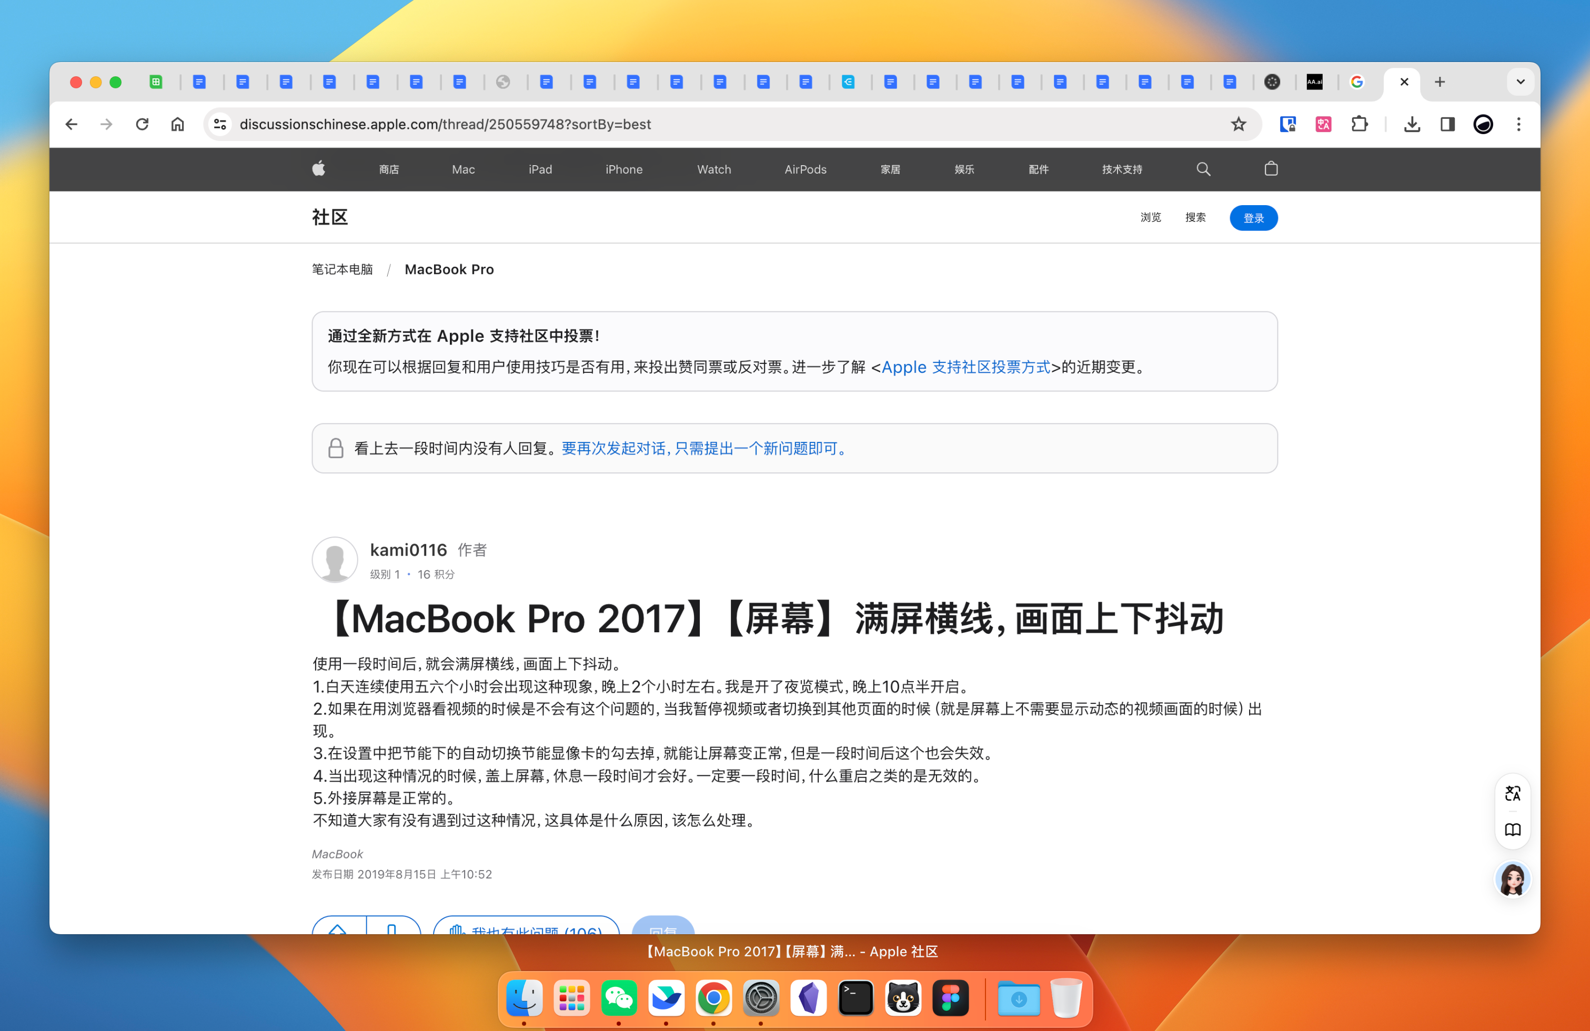1590x1031 pixels.
Task: Open the Chrome extensions puzzle icon
Action: pyautogui.click(x=1359, y=124)
